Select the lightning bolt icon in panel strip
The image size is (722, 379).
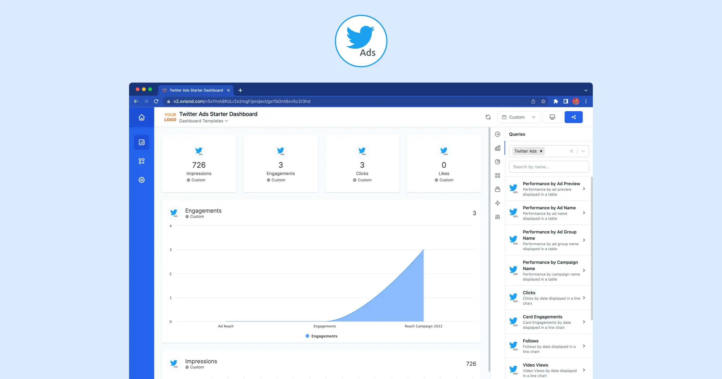click(498, 203)
